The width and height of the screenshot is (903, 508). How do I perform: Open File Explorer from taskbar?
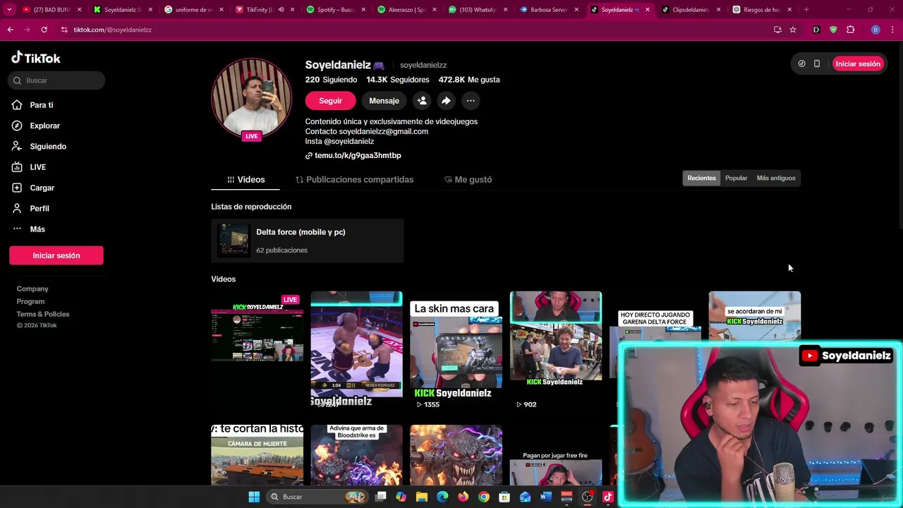422,497
